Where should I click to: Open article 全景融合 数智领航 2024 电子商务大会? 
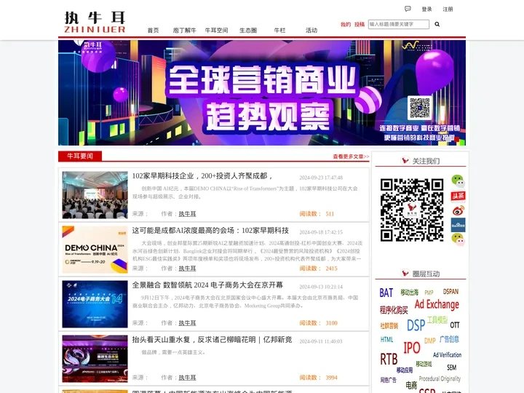click(x=207, y=285)
